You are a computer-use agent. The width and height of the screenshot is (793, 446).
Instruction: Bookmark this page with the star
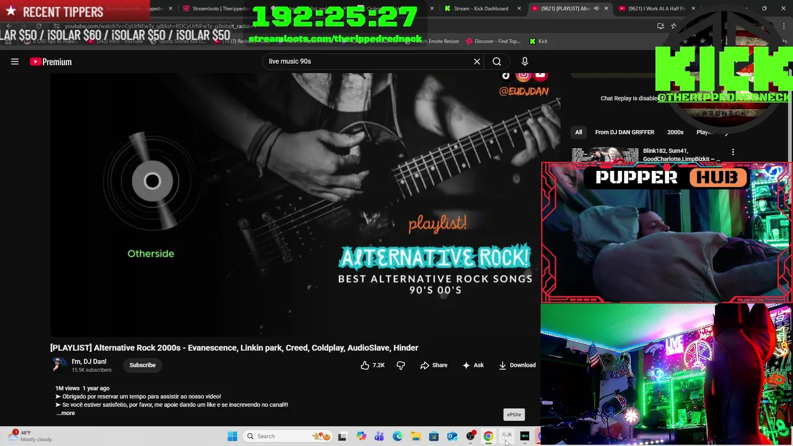pyautogui.click(x=673, y=26)
